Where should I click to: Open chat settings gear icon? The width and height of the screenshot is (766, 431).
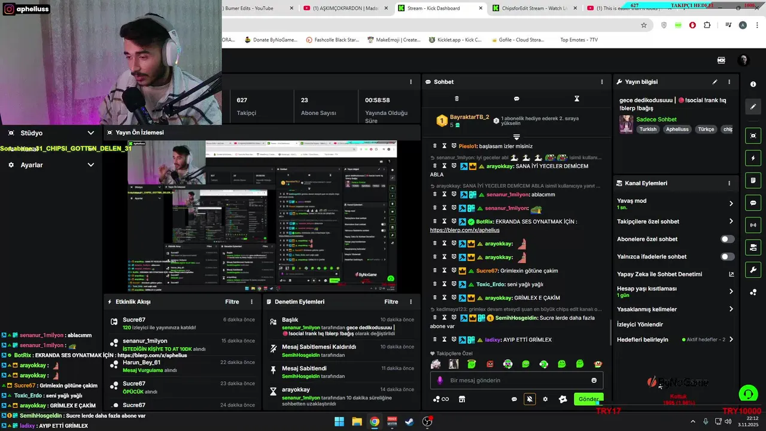tap(545, 399)
